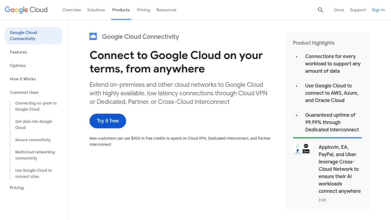This screenshot has width=391, height=220.
Task: Jump to How It Works in sidebar
Action: click(23, 79)
